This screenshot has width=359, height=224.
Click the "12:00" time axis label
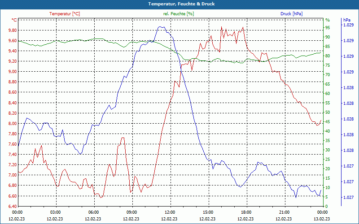[170, 212]
